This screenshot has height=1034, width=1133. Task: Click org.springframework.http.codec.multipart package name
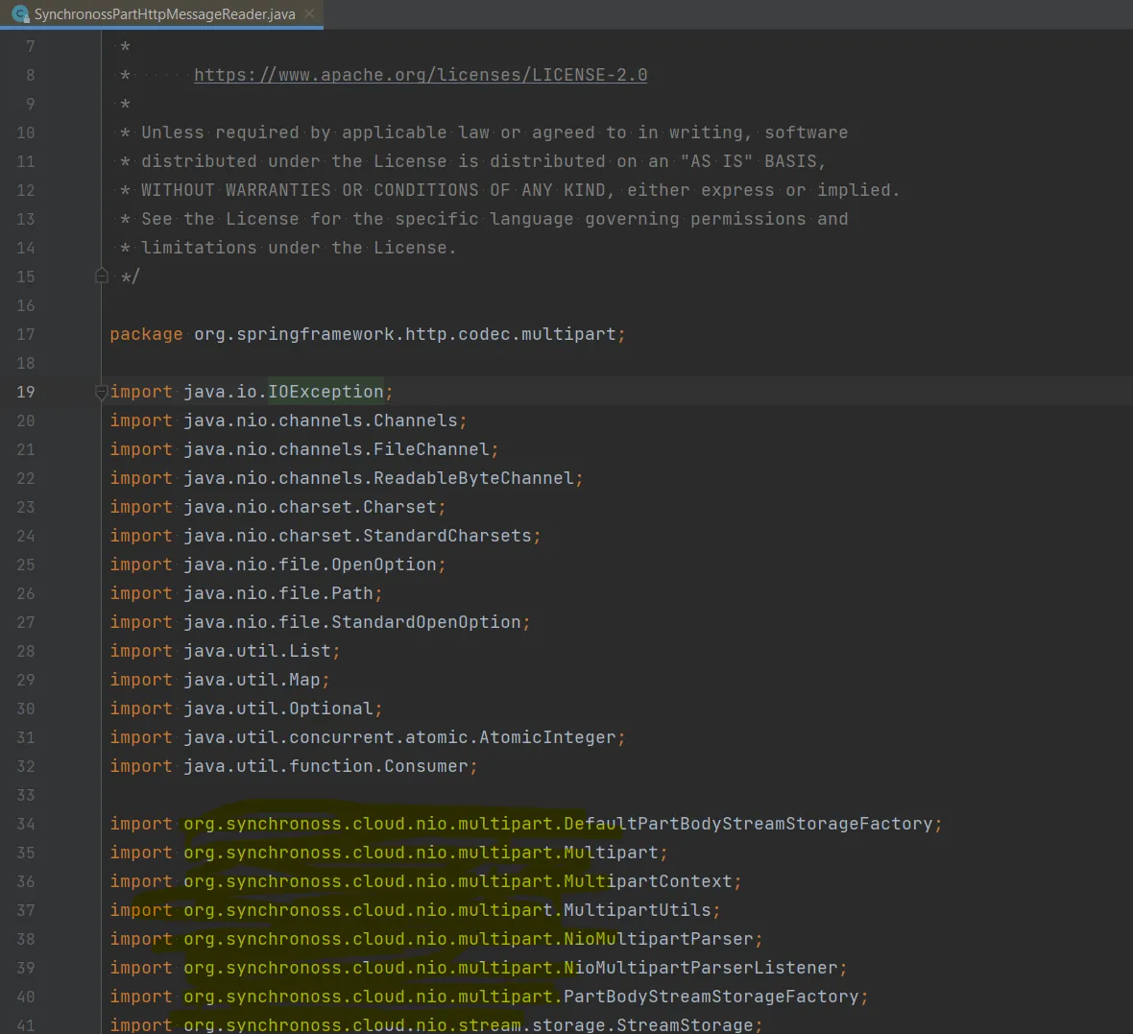[x=404, y=334]
